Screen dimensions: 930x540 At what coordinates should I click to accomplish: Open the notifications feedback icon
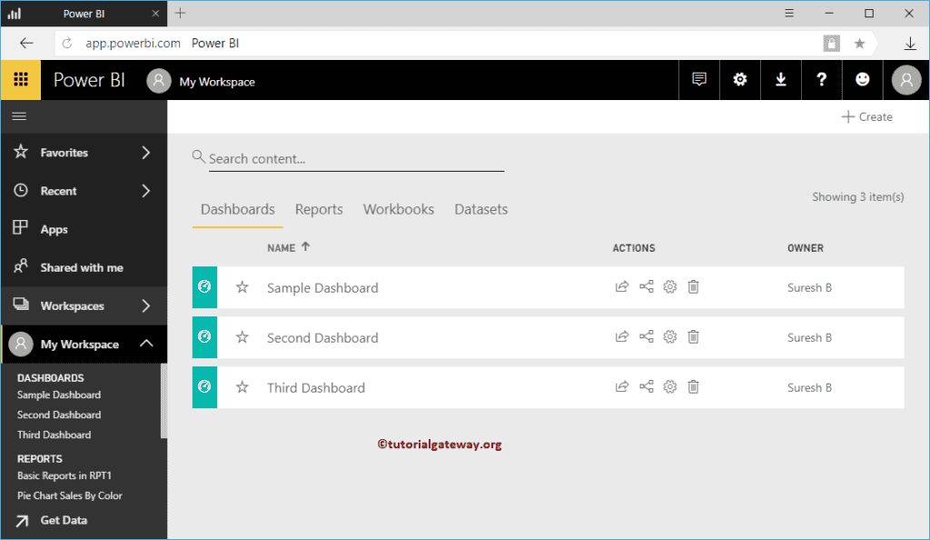[698, 80]
